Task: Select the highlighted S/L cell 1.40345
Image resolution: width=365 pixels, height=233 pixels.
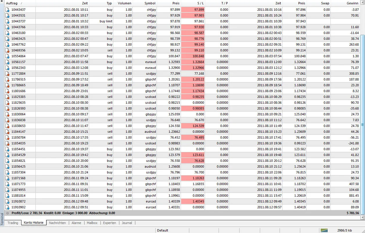Action: point(193,201)
